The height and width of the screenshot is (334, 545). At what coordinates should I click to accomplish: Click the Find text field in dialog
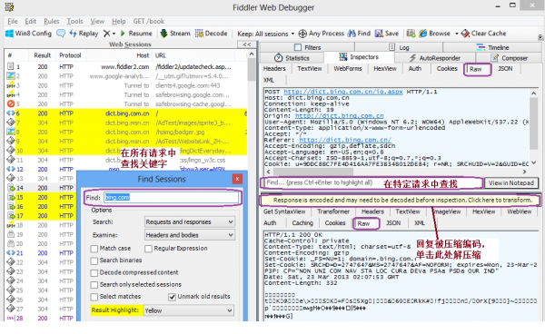pyautogui.click(x=172, y=197)
